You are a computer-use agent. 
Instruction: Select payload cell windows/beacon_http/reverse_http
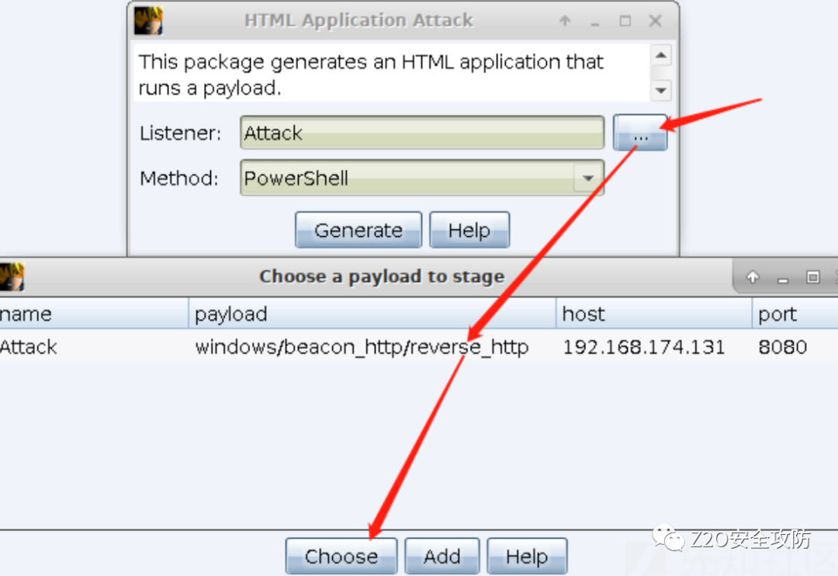click(362, 347)
